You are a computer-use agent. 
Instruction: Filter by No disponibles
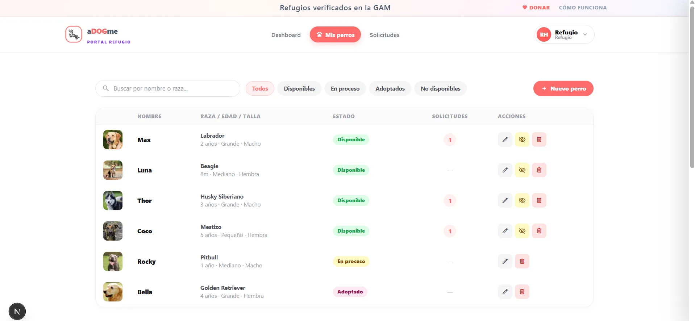tap(440, 88)
